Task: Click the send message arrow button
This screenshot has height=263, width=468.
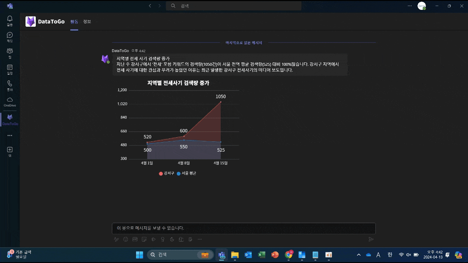Action: (371, 239)
